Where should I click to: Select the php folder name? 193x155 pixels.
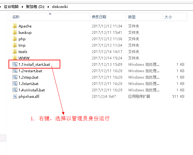pyautogui.click(x=22, y=39)
